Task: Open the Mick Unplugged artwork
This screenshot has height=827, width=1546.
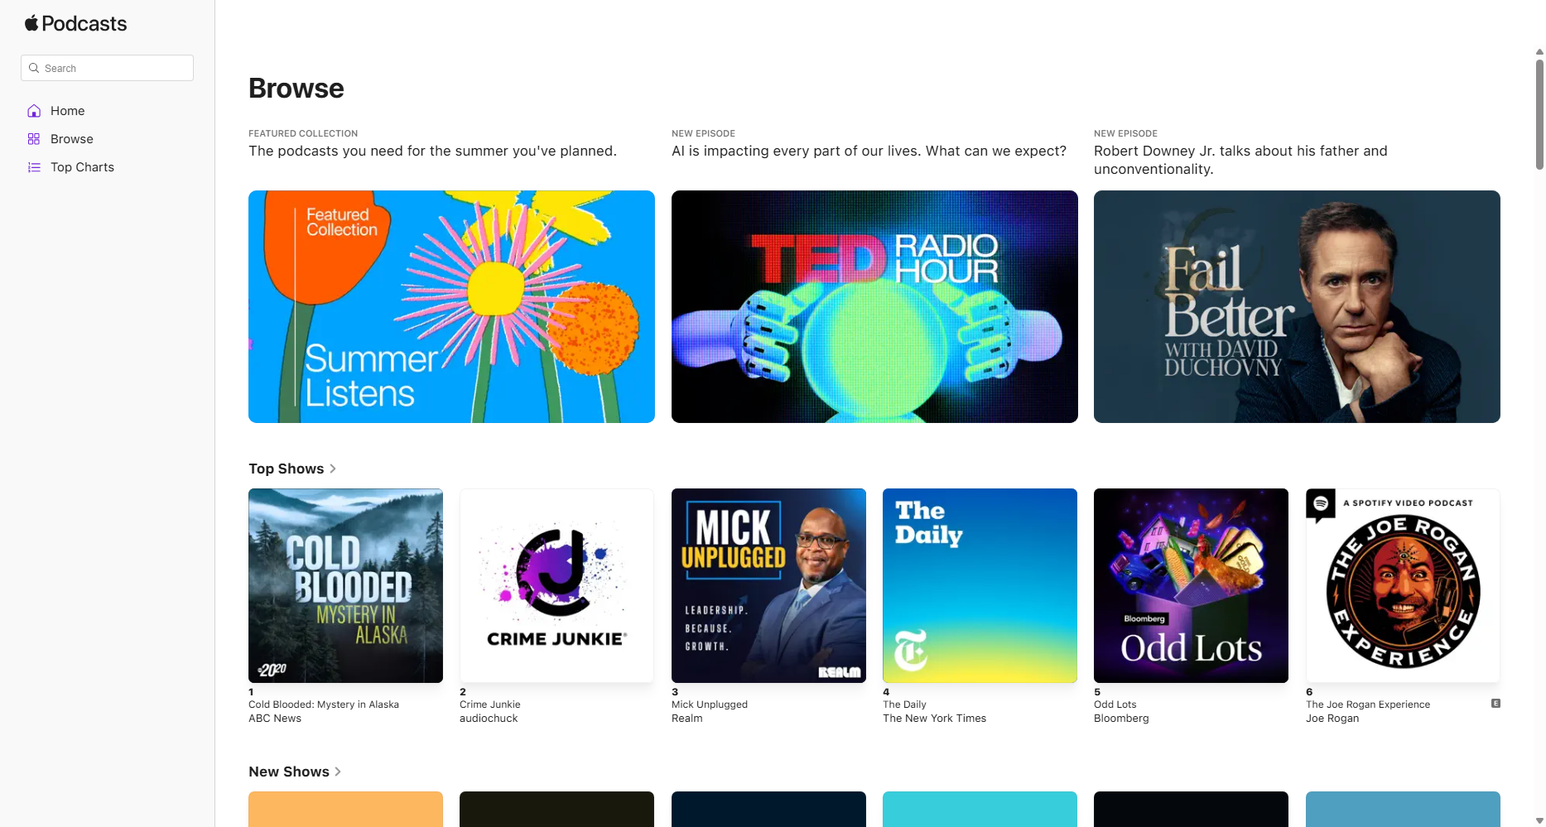Action: pos(768,585)
